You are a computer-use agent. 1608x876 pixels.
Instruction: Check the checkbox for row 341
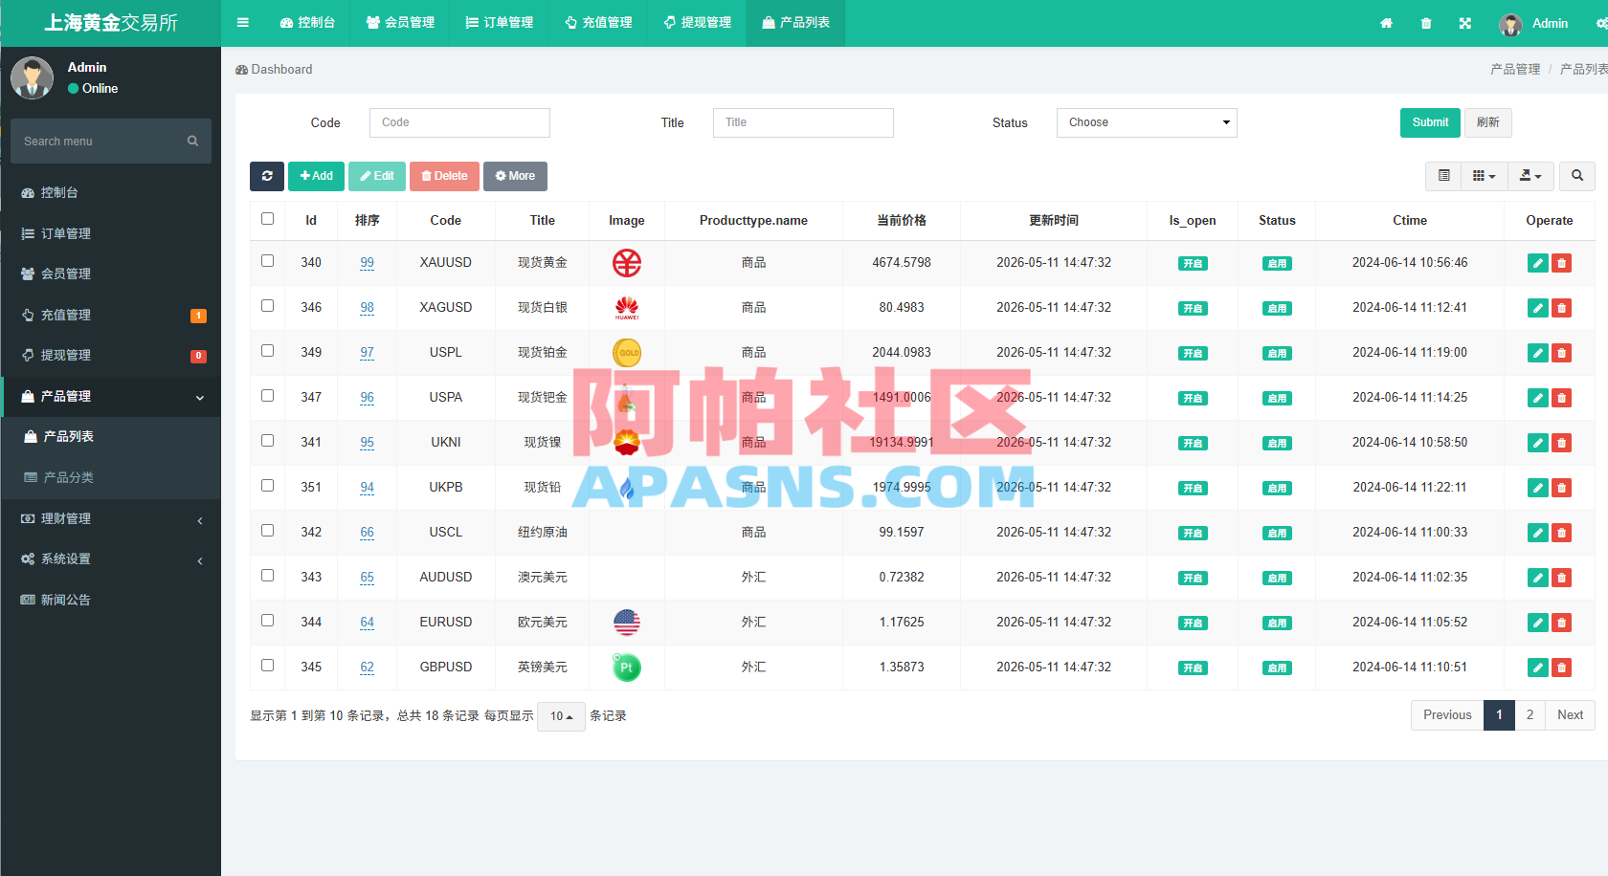coord(268,441)
